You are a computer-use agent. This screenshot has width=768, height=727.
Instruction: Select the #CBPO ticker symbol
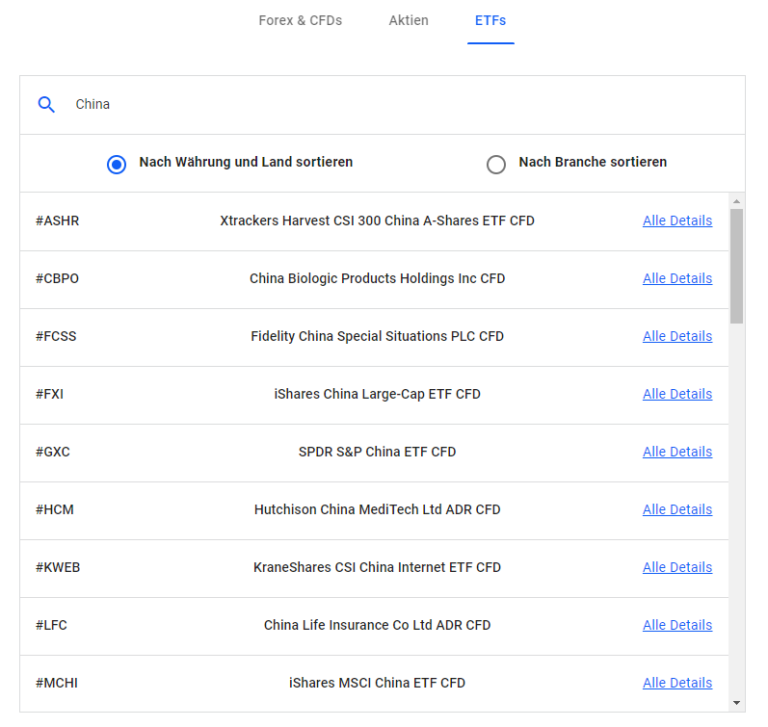57,278
